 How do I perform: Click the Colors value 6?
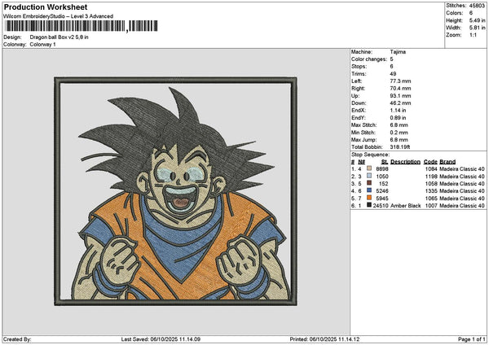(471, 13)
